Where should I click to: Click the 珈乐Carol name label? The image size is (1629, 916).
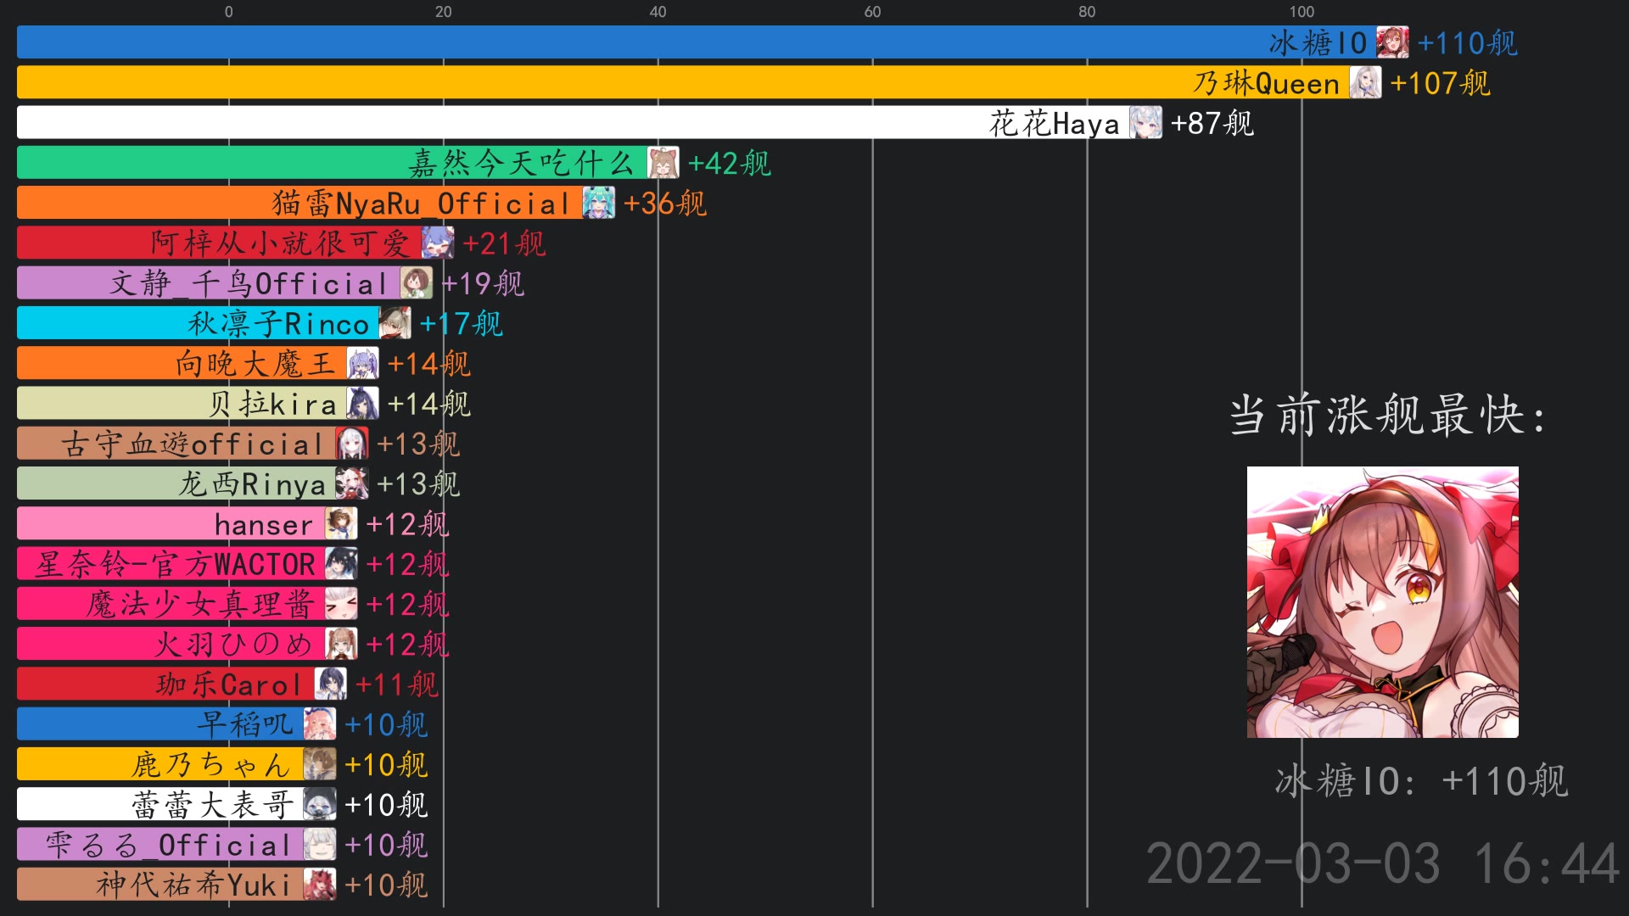(229, 684)
